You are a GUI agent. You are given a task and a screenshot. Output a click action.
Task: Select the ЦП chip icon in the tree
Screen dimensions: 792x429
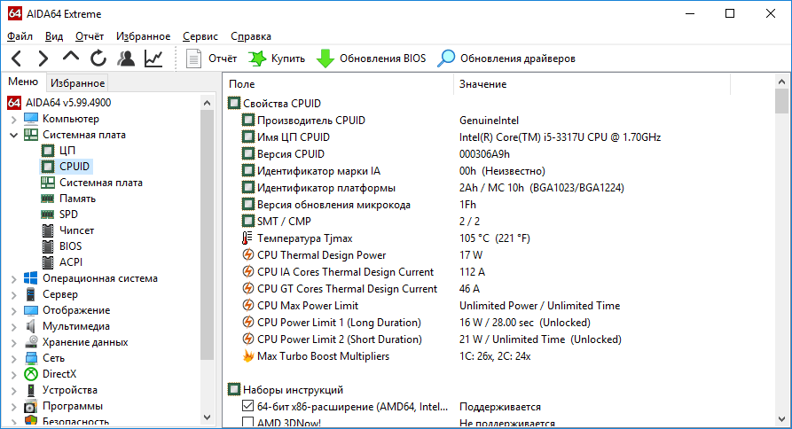[48, 151]
